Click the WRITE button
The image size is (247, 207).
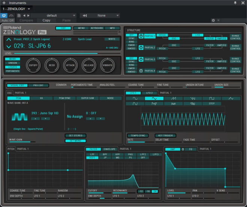click(112, 39)
